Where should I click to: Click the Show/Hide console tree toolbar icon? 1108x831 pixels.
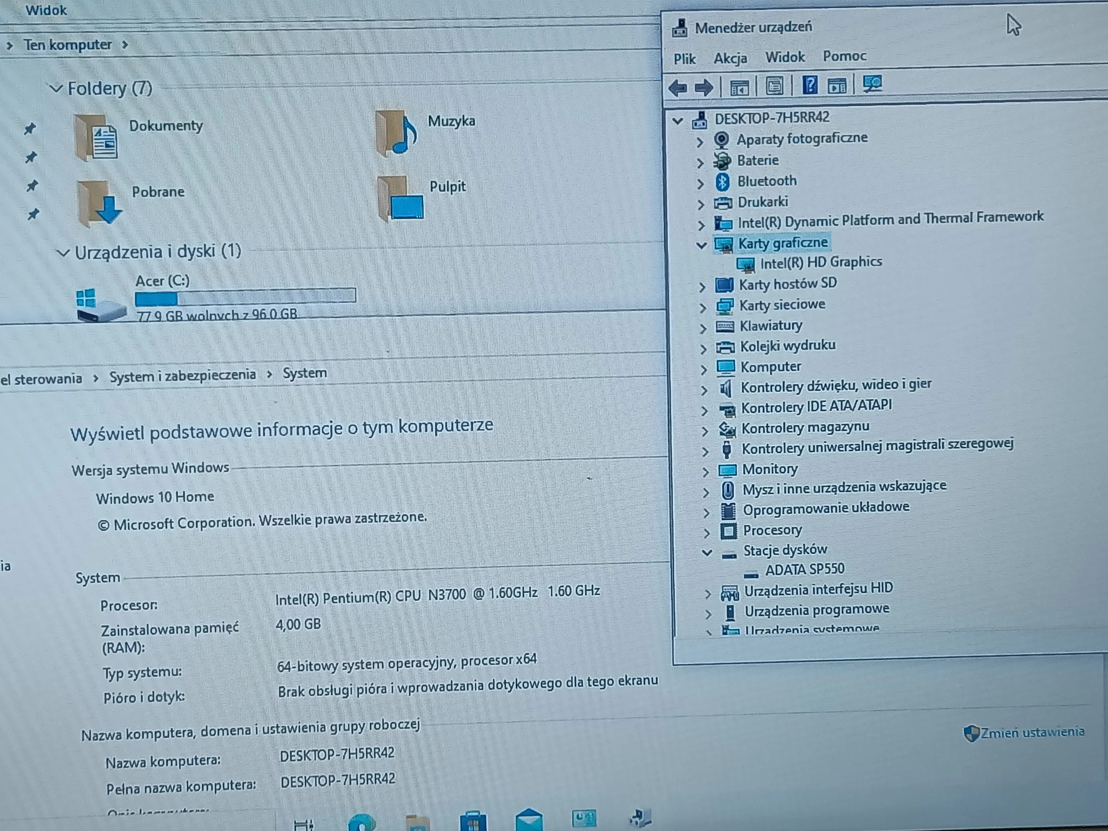pos(739,88)
